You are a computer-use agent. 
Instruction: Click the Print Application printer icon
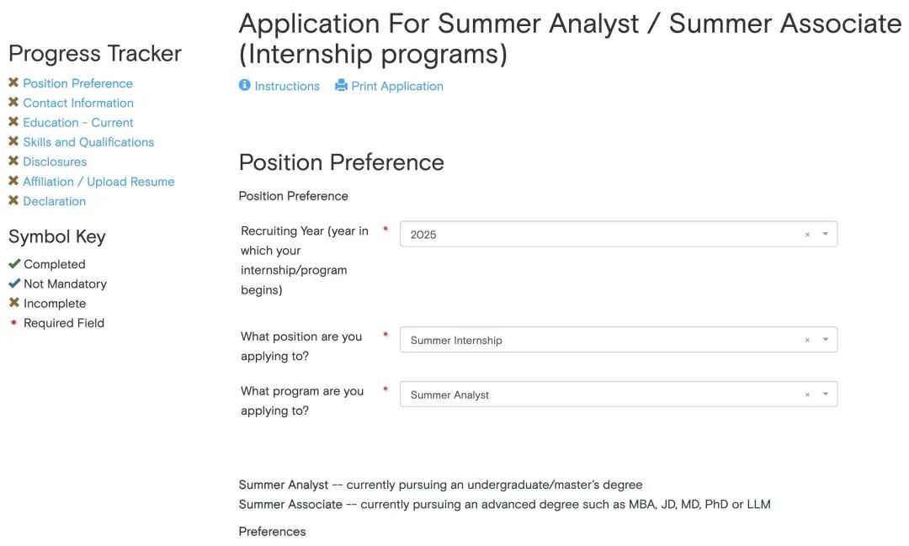(x=341, y=86)
